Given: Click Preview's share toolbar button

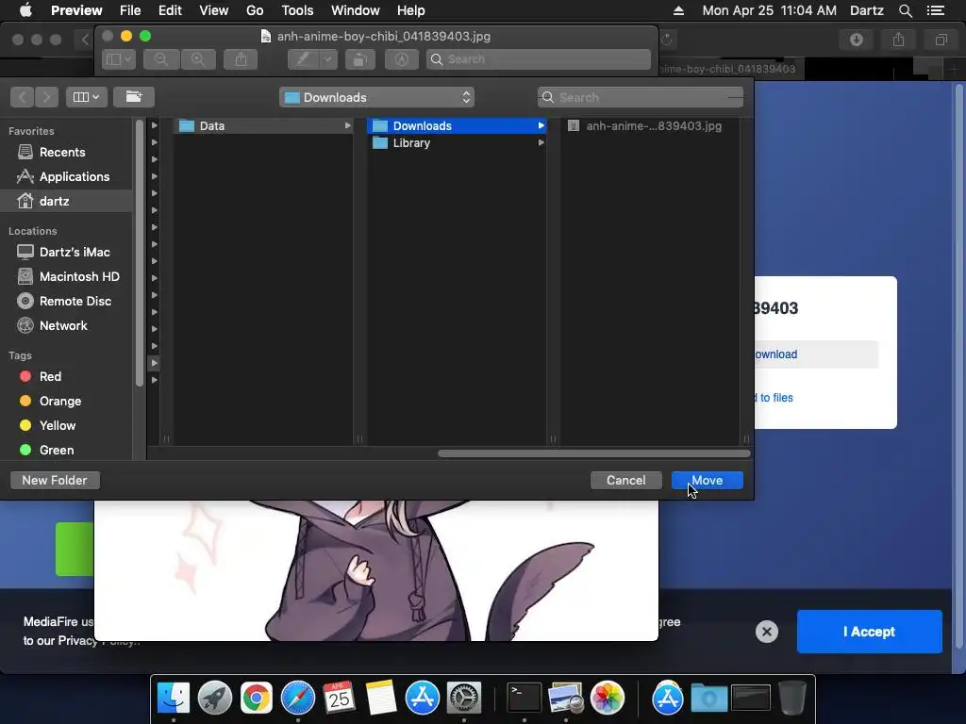Looking at the screenshot, I should (241, 59).
